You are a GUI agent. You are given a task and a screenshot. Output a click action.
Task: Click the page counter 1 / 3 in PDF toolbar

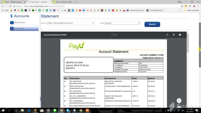pos(114,35)
